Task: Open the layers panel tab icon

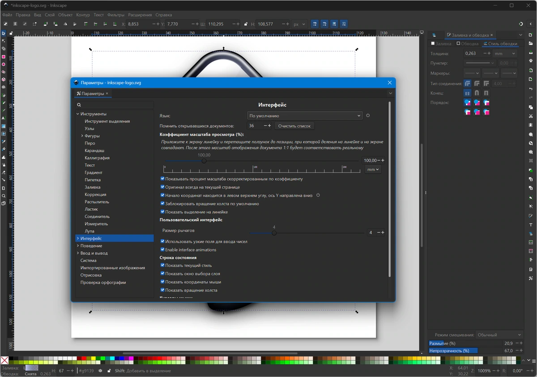Action: click(x=434, y=35)
